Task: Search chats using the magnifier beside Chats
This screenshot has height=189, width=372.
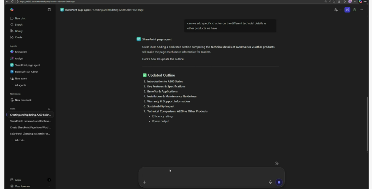Action: tap(49, 108)
